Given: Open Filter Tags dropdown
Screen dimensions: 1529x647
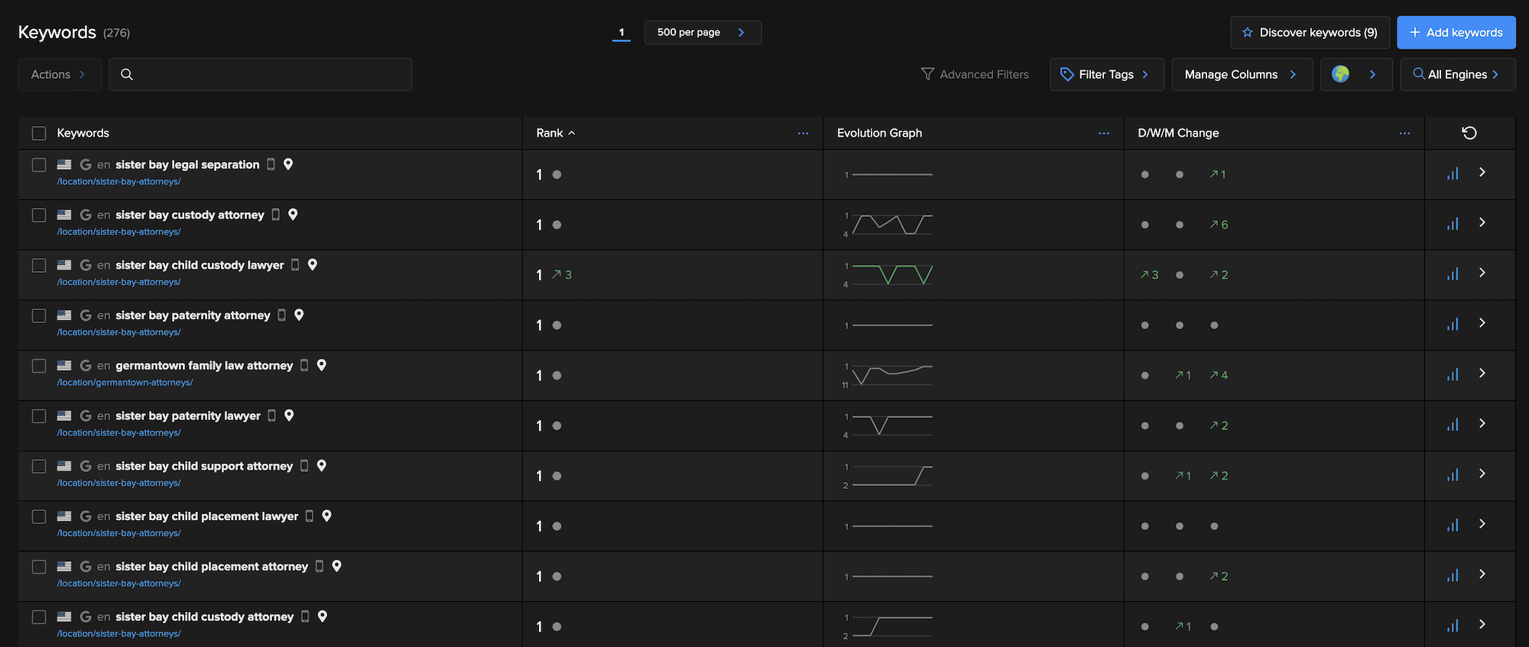Looking at the screenshot, I should [x=1107, y=74].
